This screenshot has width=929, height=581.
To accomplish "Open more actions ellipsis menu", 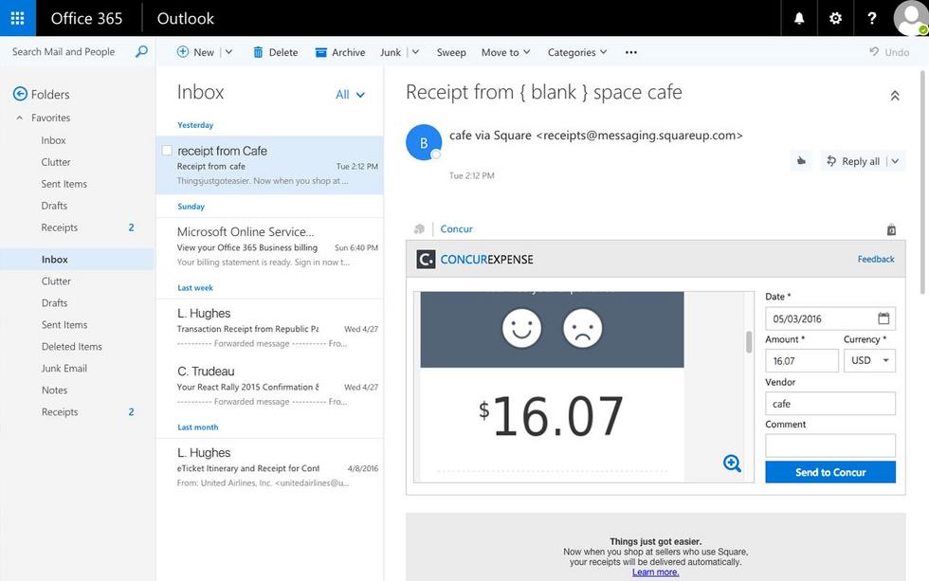I will click(x=631, y=52).
